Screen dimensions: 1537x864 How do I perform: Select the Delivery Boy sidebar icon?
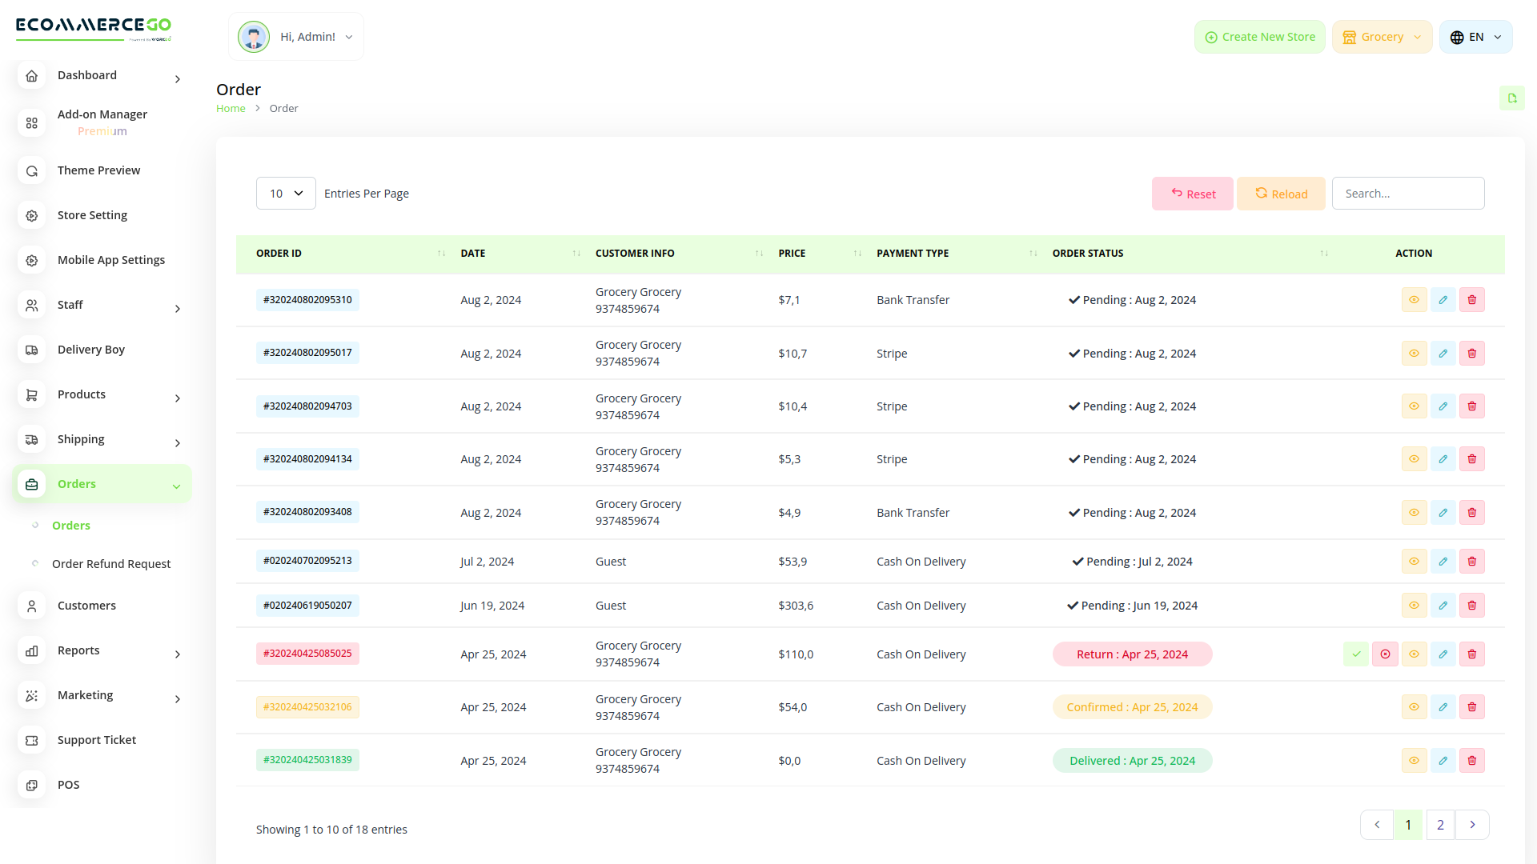(x=31, y=350)
